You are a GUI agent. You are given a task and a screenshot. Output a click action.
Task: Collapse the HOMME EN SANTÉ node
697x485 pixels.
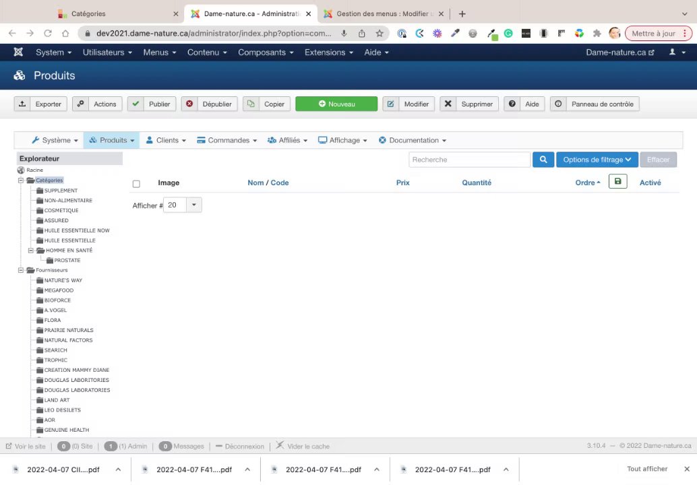[31, 251]
